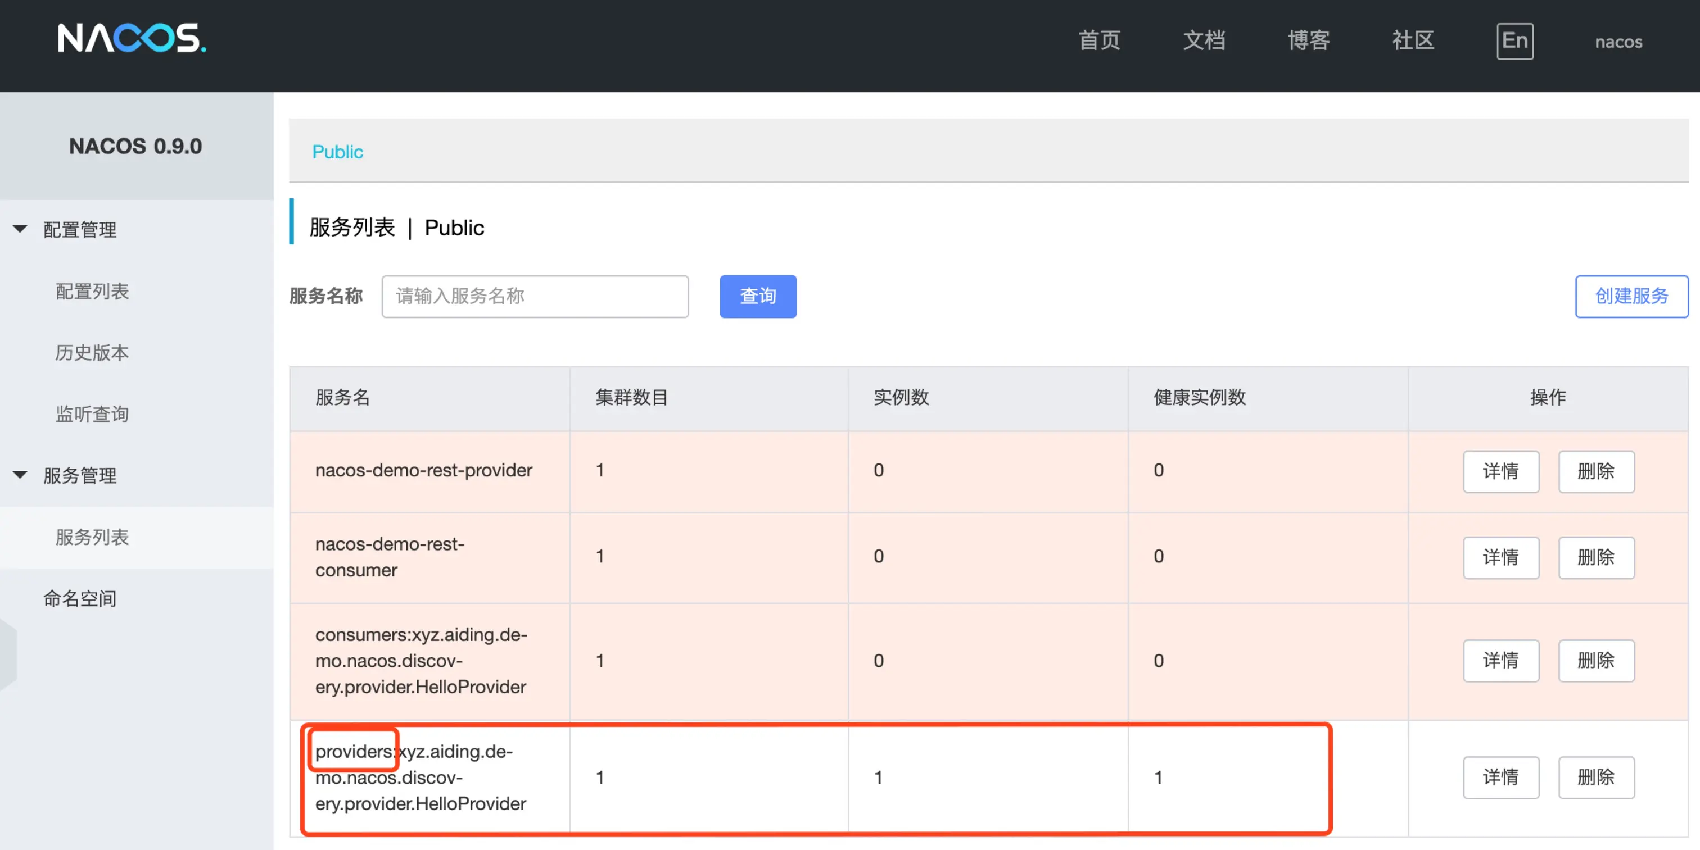Open 详情 for nacos-demo-rest-consumer
This screenshot has width=1700, height=850.
(1500, 557)
